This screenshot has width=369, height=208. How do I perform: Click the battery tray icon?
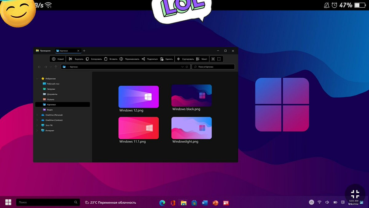[335, 202]
